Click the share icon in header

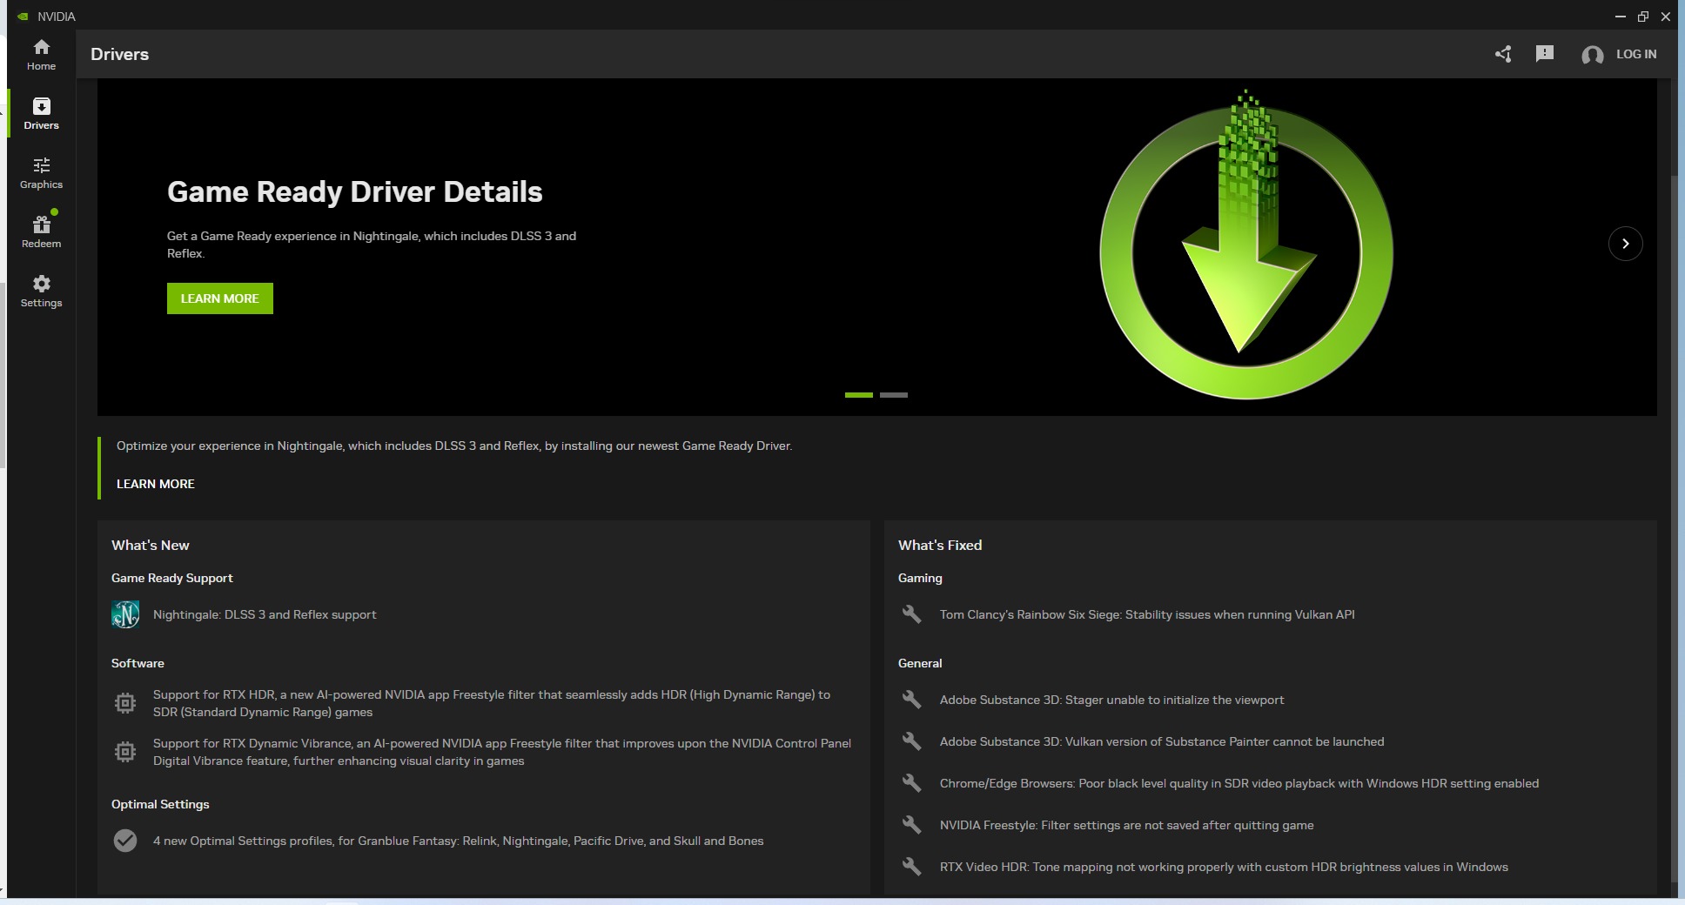[x=1503, y=54]
